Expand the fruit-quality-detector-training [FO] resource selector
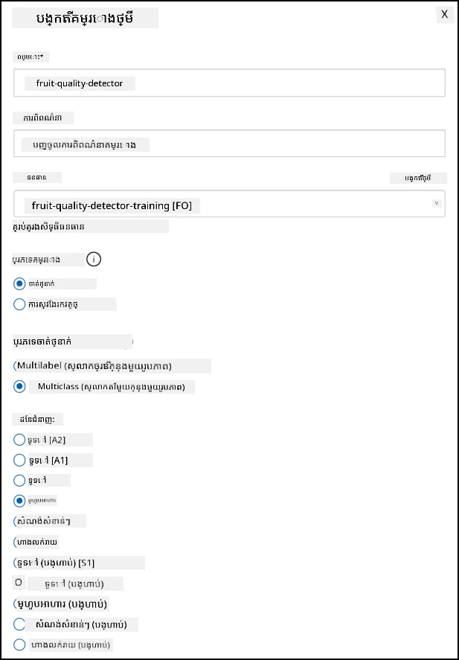The image size is (459, 660). tap(229, 204)
